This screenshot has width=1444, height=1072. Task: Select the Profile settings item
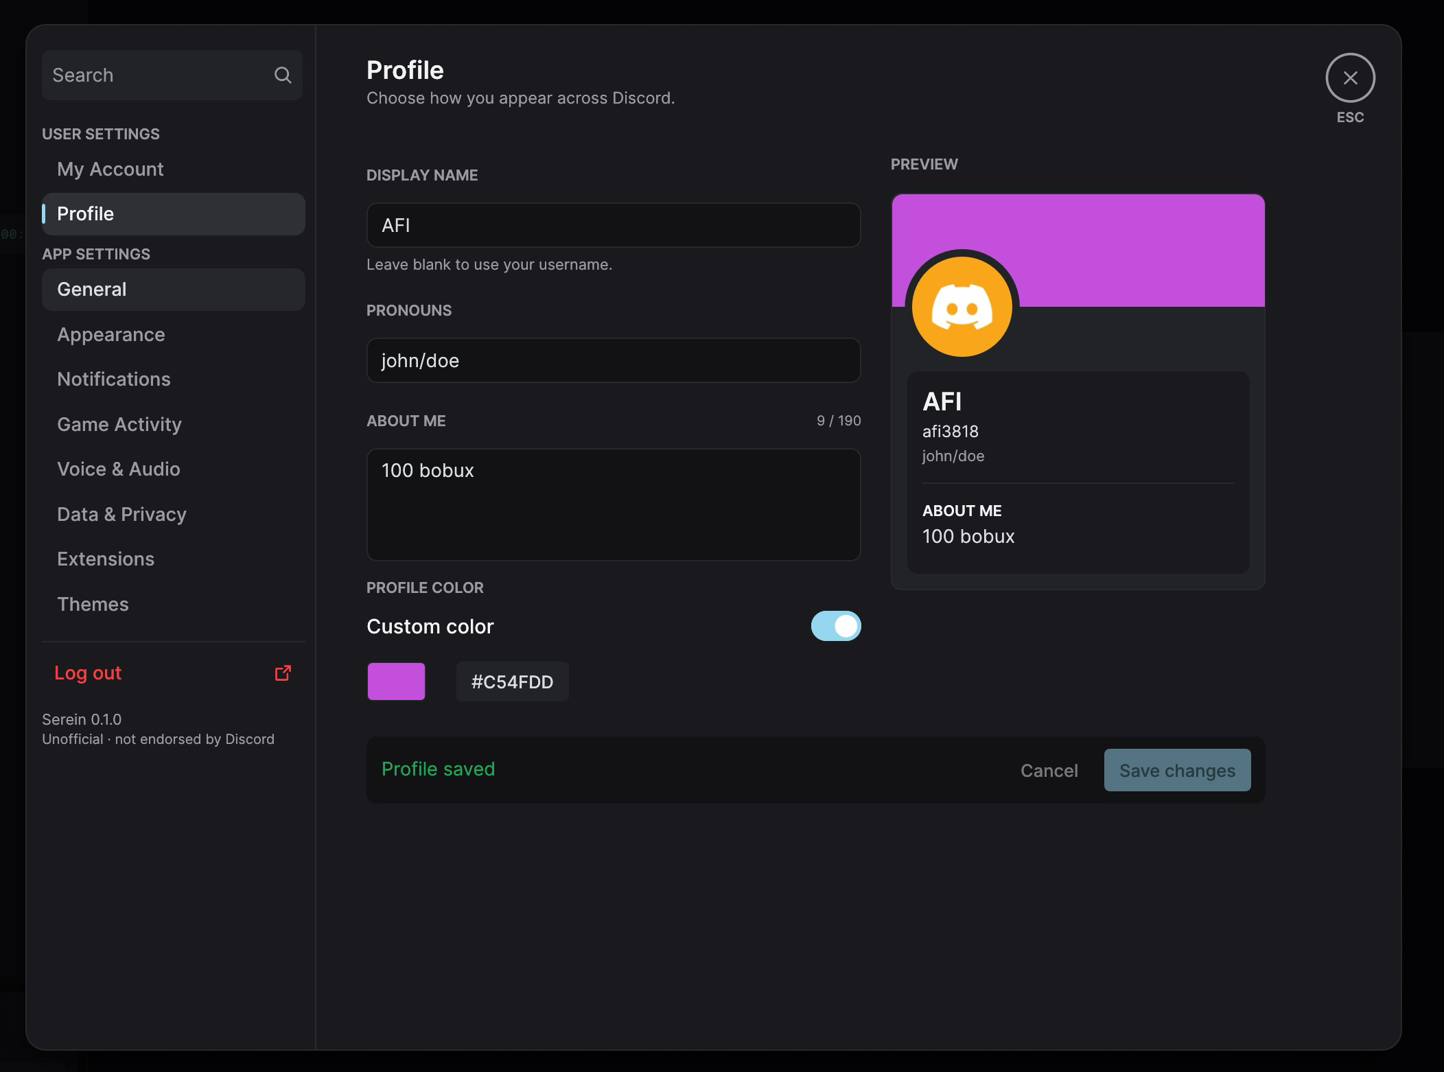tap(173, 214)
